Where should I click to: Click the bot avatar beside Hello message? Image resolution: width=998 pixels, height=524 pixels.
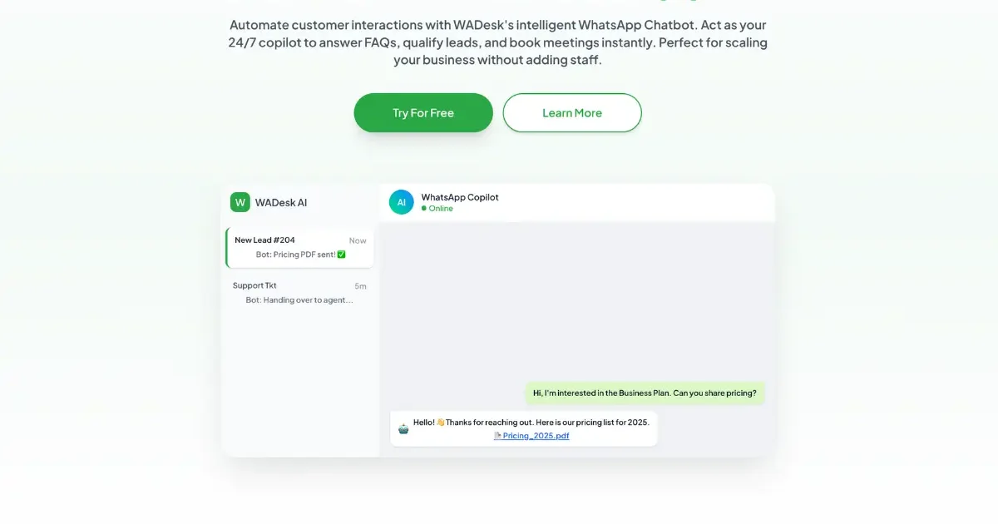pyautogui.click(x=403, y=429)
